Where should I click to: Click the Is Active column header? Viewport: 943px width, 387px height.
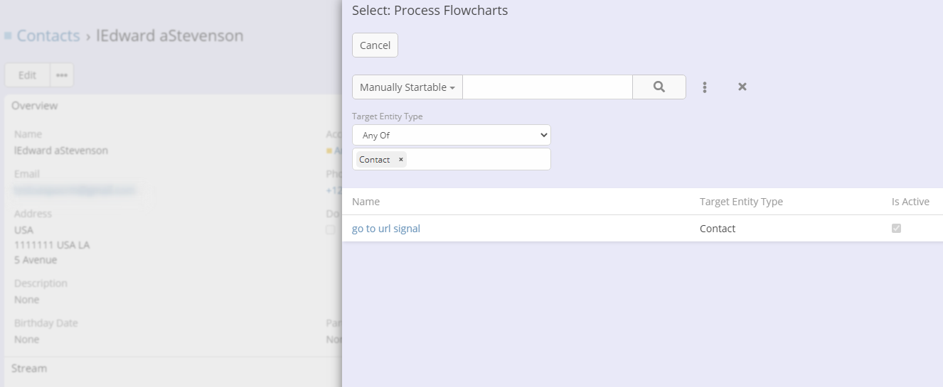pos(910,202)
